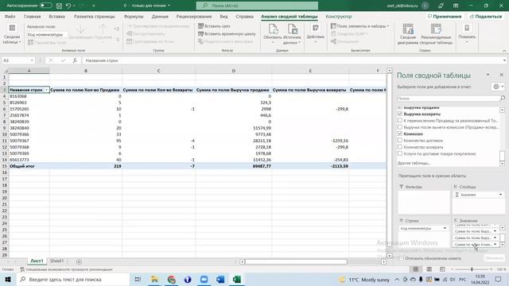509x286 pixels.
Task: Select the Sheet1 sheet tab
Action: click(56, 261)
